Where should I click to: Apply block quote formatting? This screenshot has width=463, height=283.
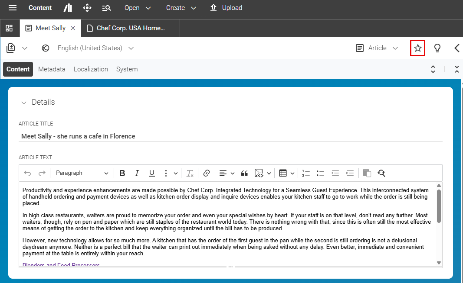(244, 173)
